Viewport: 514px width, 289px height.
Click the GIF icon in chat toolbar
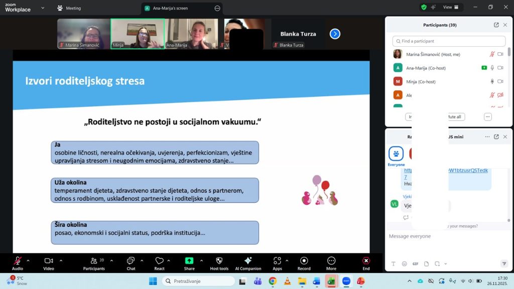[415, 264]
